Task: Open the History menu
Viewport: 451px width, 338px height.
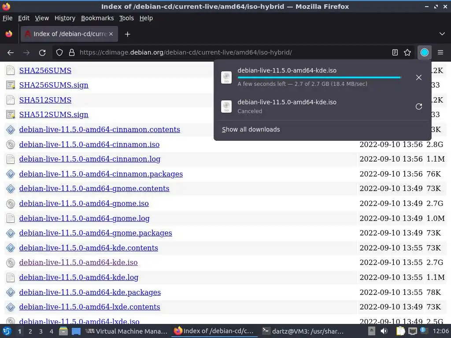Action: pyautogui.click(x=65, y=18)
